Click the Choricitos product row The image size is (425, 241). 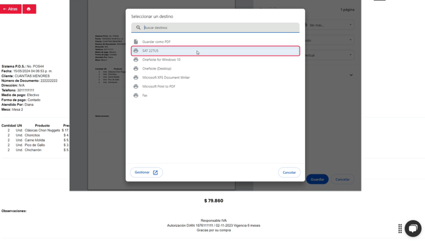(x=35, y=135)
